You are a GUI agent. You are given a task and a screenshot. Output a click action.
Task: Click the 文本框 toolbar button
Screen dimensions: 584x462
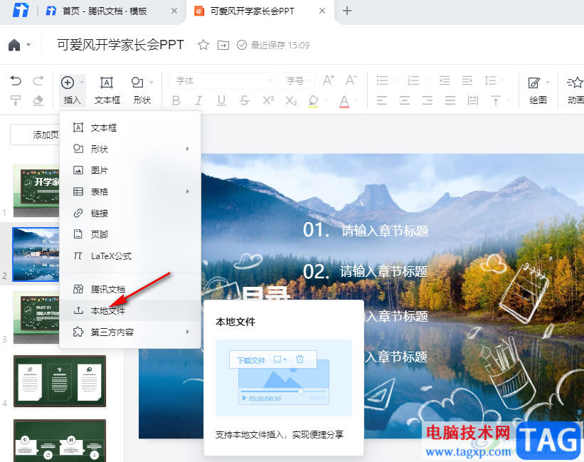107,90
